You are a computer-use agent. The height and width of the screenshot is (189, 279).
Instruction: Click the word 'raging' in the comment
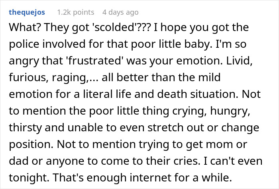68,78
